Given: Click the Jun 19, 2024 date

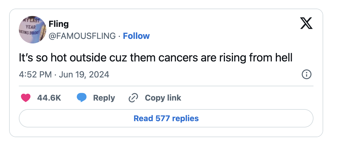Looking at the screenshot, I should coord(84,75).
